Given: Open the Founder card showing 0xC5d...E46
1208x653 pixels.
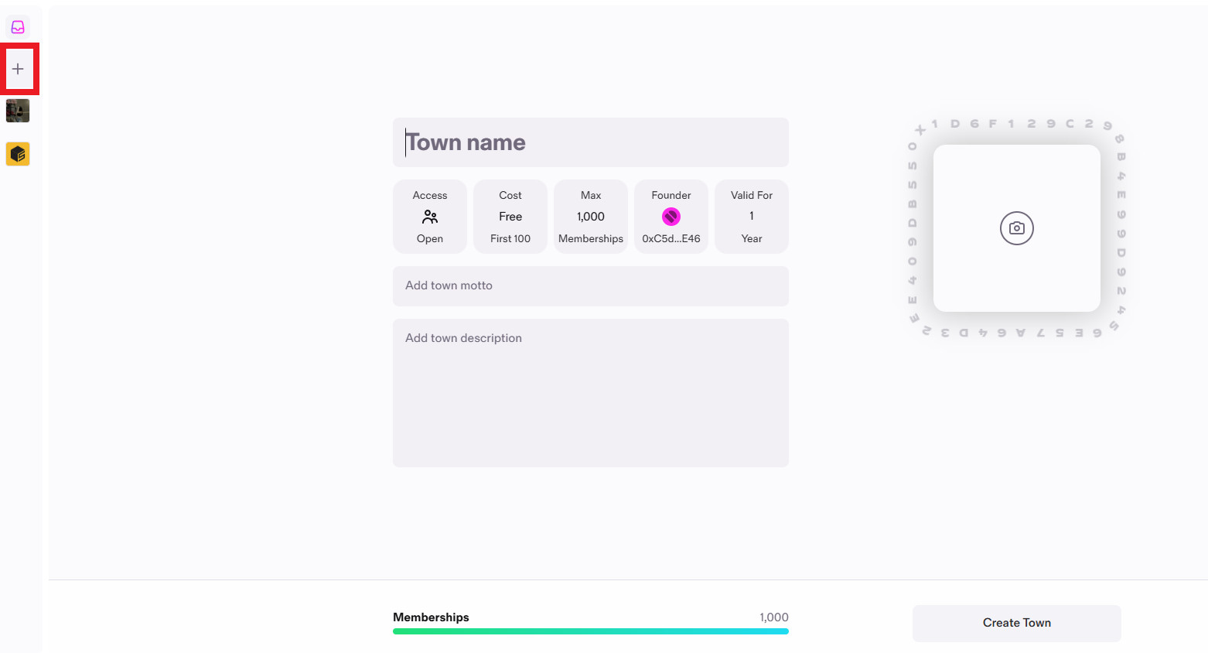Looking at the screenshot, I should click(671, 217).
